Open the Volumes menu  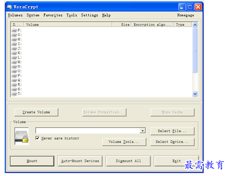coord(15,15)
